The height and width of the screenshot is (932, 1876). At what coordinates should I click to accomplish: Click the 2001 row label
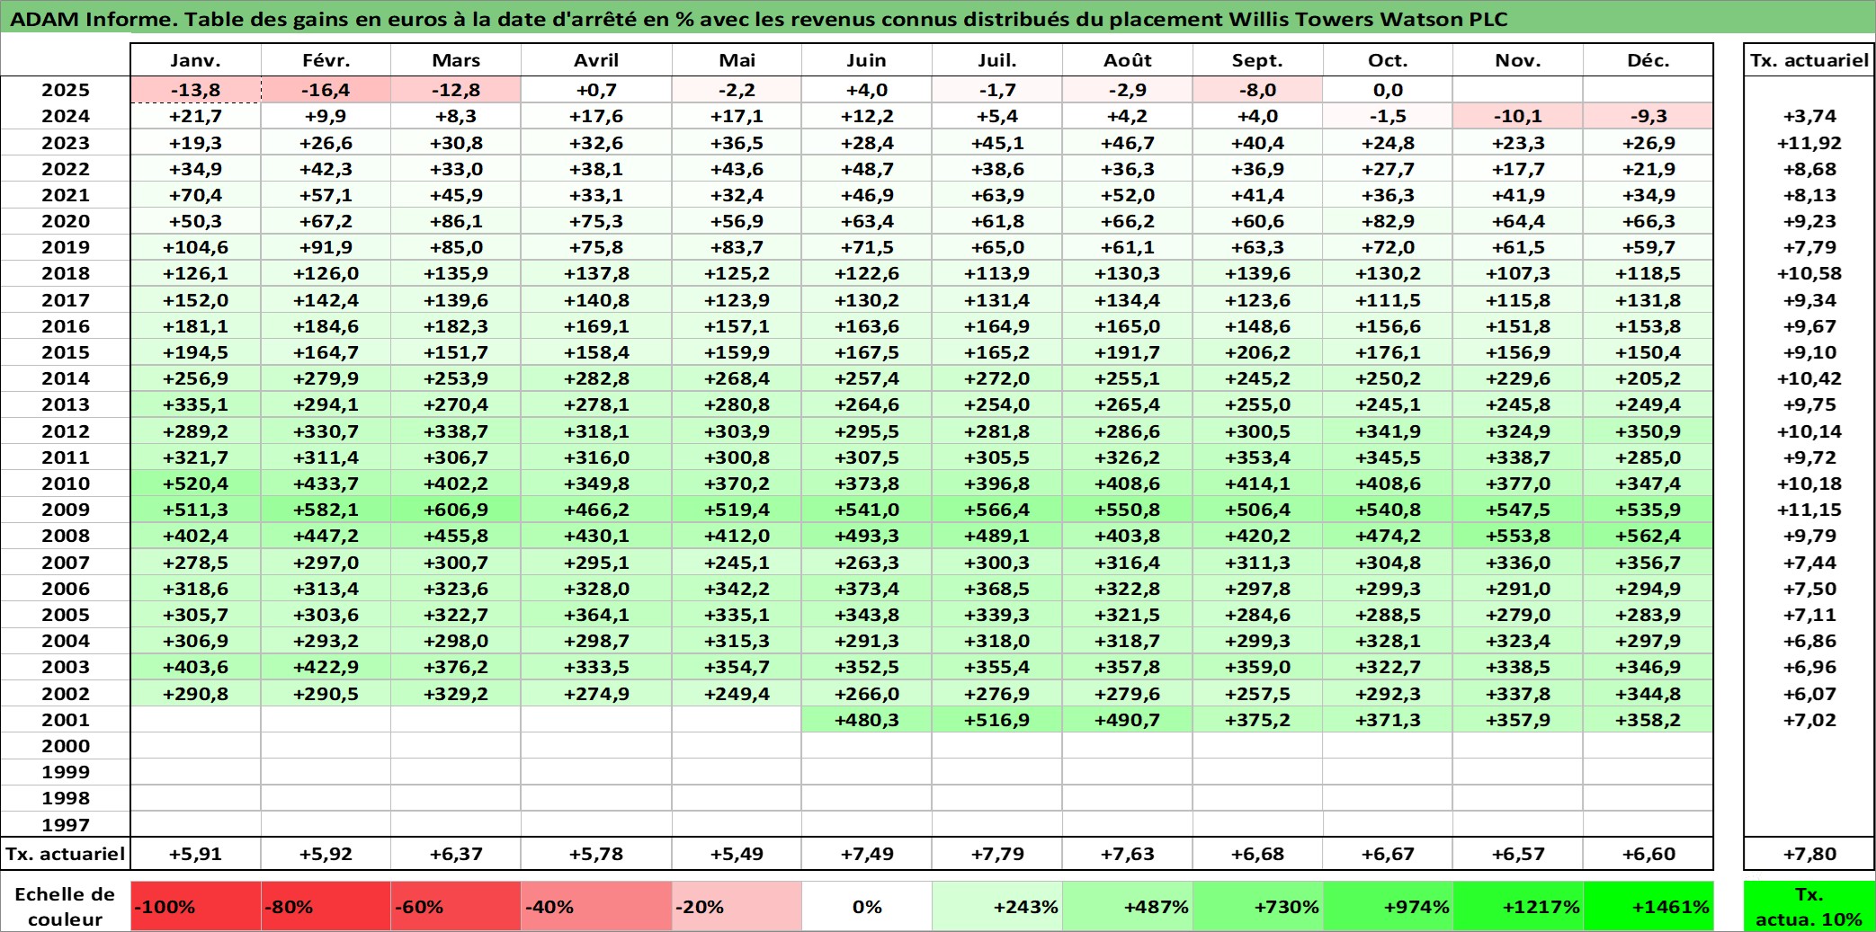[66, 720]
